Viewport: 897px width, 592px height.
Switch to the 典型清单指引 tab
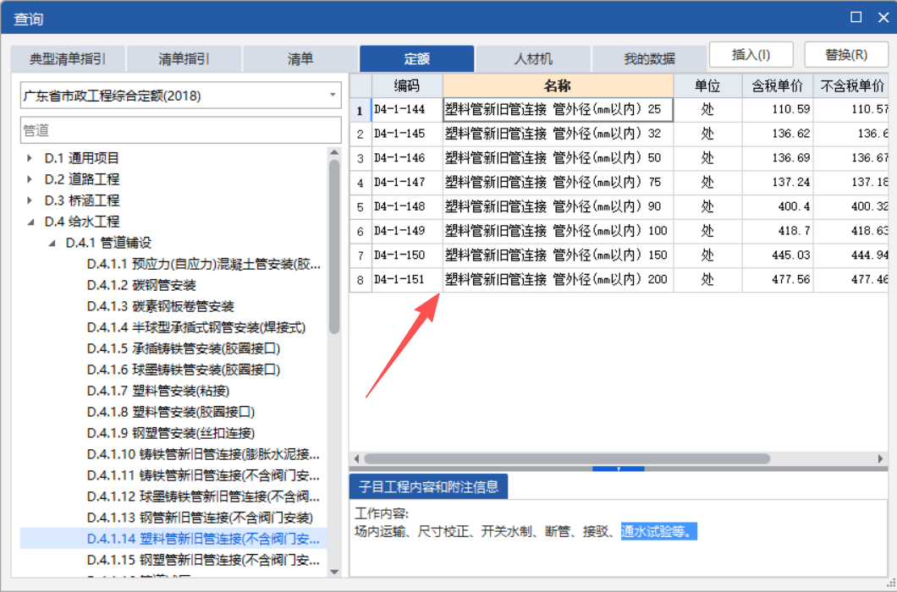68,58
